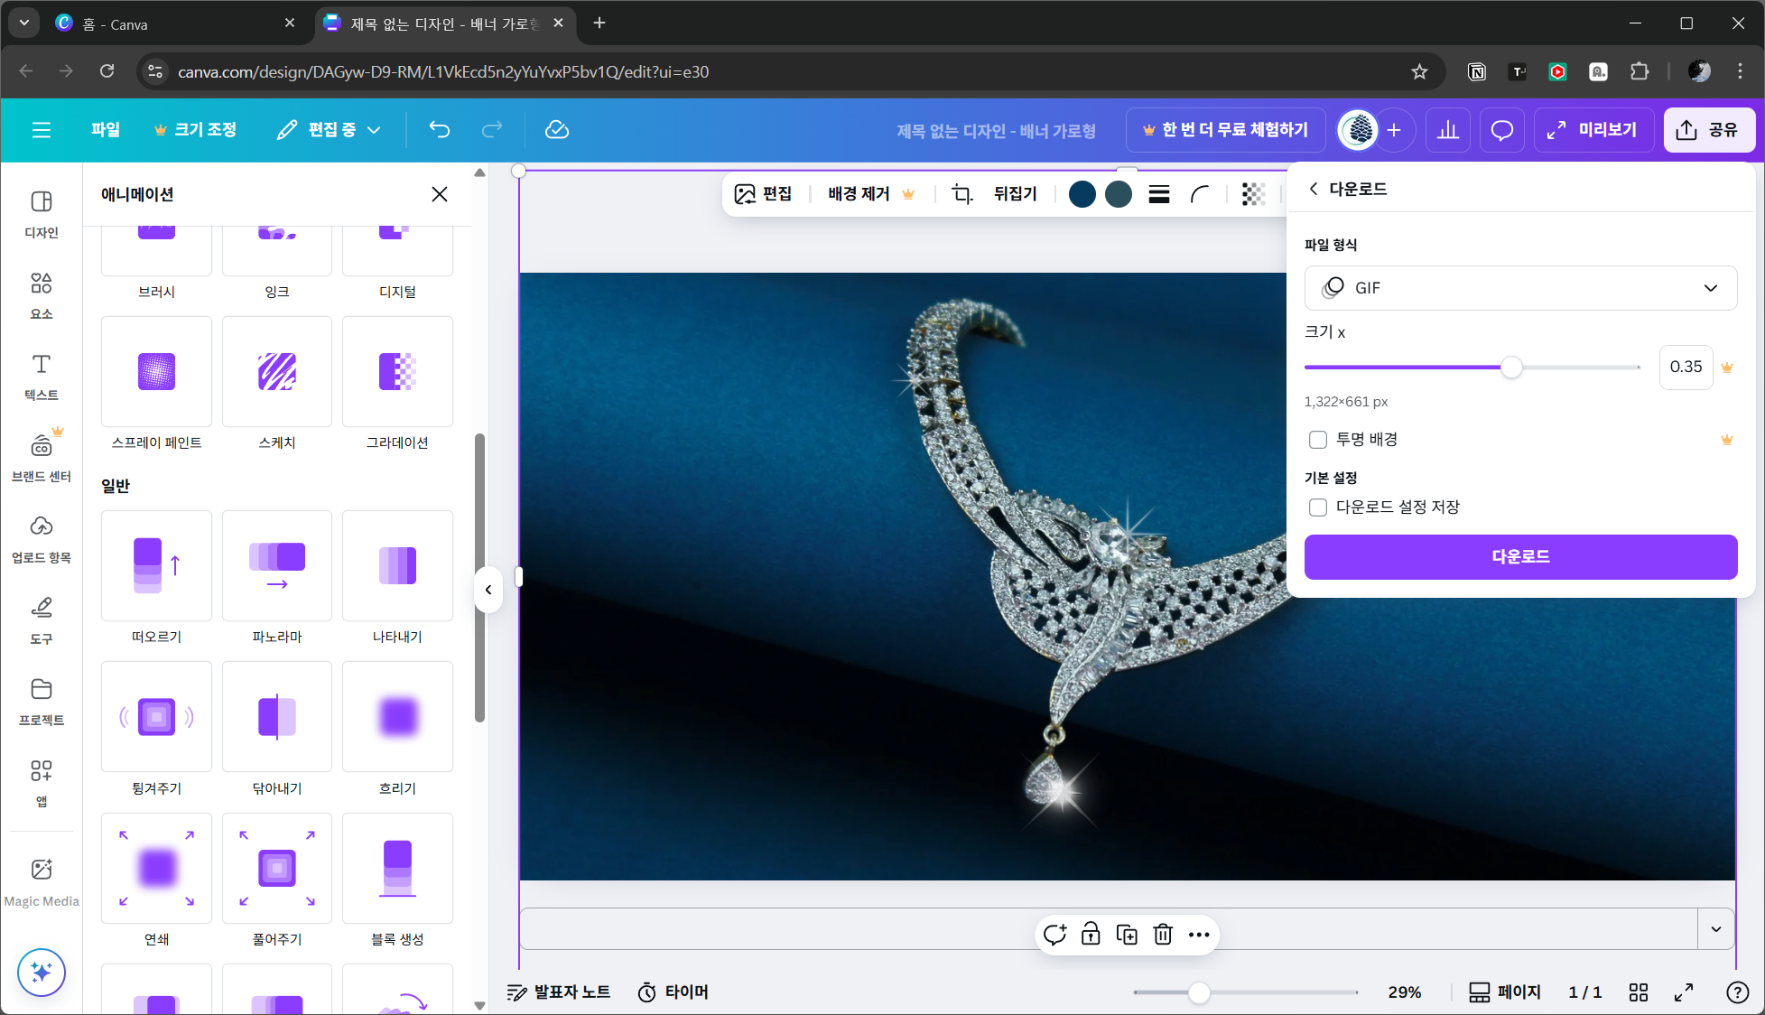1765x1015 pixels.
Task: Open the GIF file format dropdown
Action: (x=1520, y=288)
